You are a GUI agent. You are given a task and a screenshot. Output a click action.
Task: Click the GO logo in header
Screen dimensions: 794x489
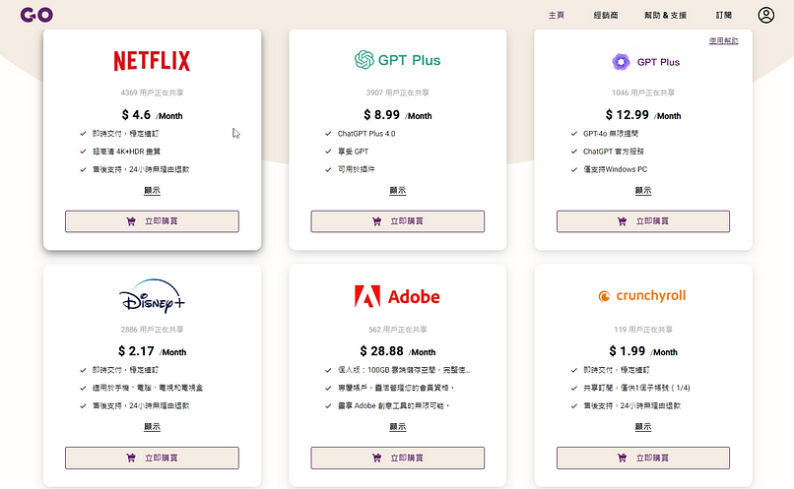tap(36, 15)
